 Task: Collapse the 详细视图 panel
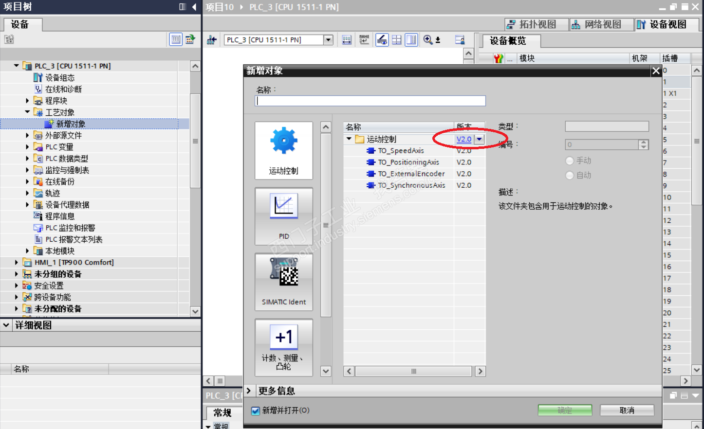pyautogui.click(x=6, y=325)
